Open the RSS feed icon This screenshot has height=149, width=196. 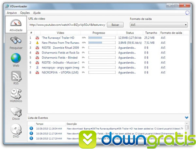16,76
